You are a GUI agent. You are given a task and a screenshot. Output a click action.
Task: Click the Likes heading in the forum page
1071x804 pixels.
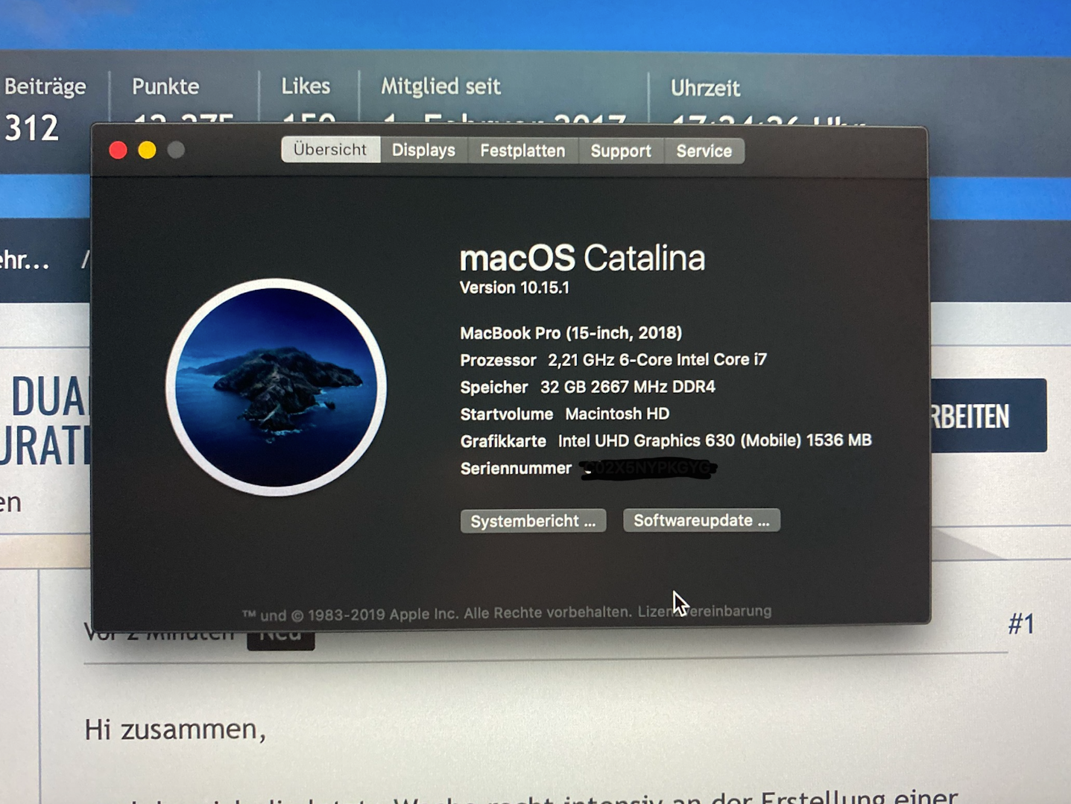tap(306, 86)
